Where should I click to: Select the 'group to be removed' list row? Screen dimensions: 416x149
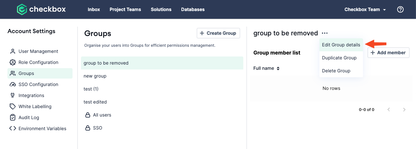coord(162,63)
